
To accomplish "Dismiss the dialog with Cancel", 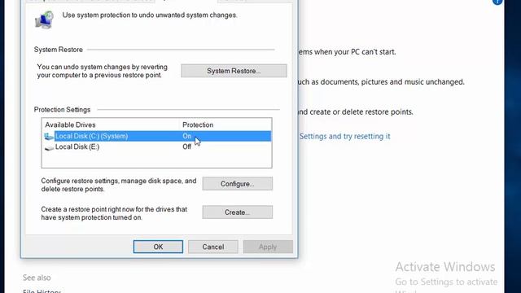I will [213, 247].
